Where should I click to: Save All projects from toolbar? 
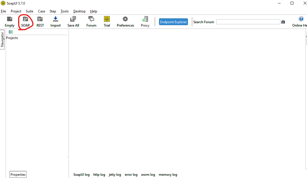point(73,22)
